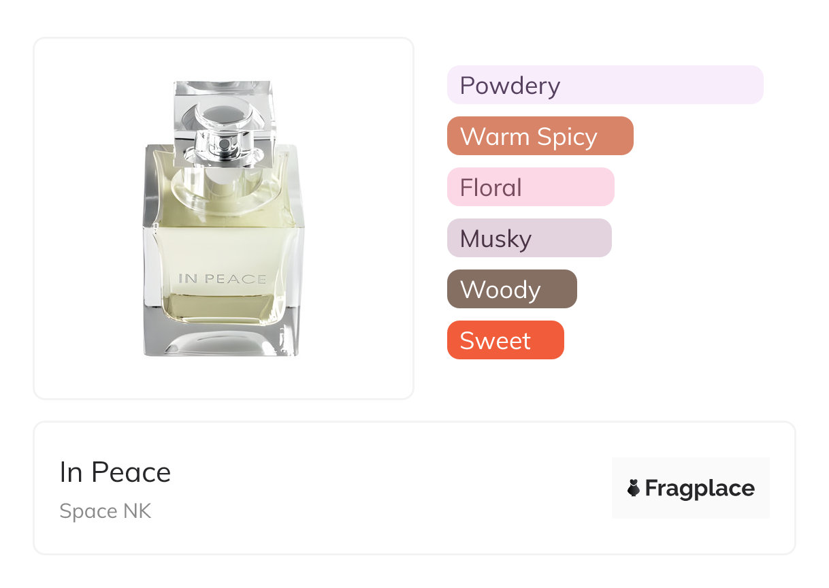Select the brown Woody accord bar

click(x=511, y=289)
